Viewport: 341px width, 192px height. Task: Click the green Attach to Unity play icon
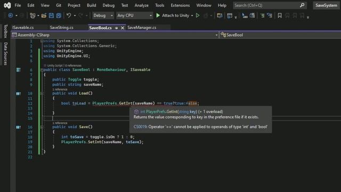pyautogui.click(x=158, y=15)
